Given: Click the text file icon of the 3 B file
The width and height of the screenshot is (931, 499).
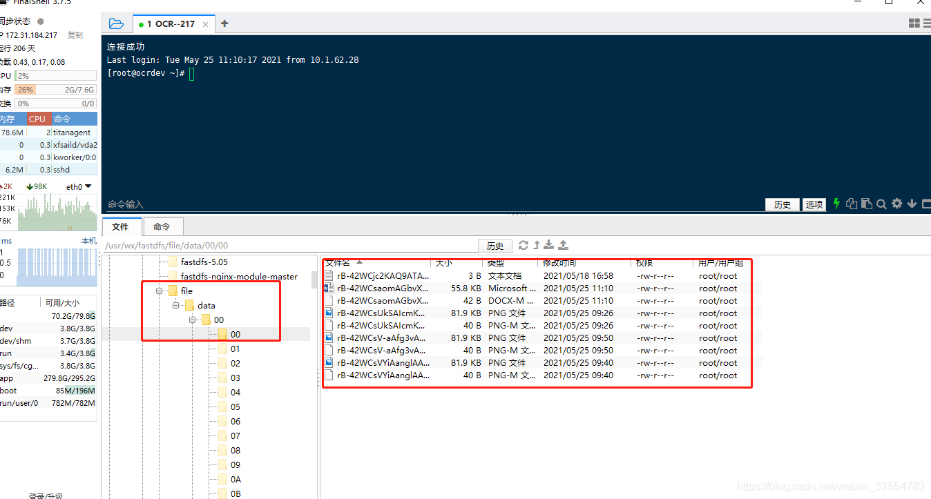Looking at the screenshot, I should coord(329,276).
